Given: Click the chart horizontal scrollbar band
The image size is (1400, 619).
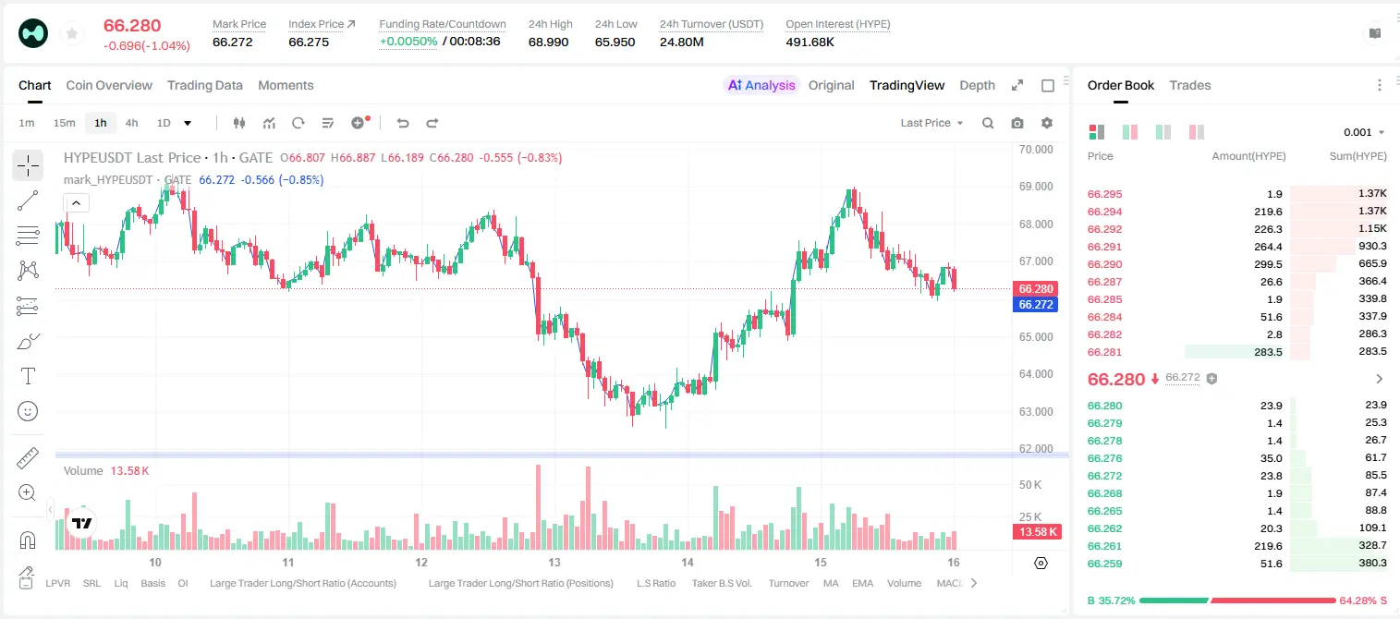Looking at the screenshot, I should (x=562, y=455).
